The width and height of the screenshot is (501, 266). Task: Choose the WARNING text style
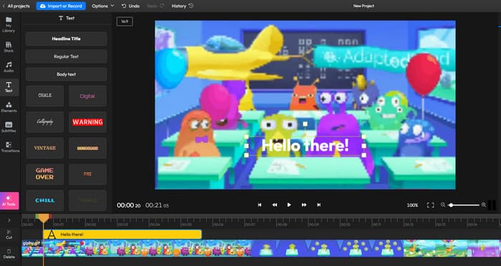click(87, 122)
